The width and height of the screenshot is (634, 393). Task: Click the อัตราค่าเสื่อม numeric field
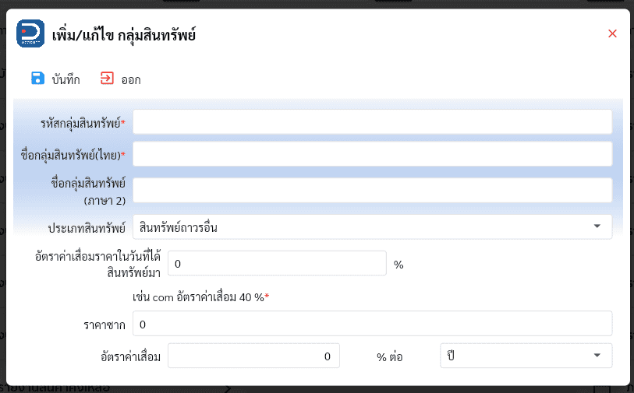[x=253, y=356]
